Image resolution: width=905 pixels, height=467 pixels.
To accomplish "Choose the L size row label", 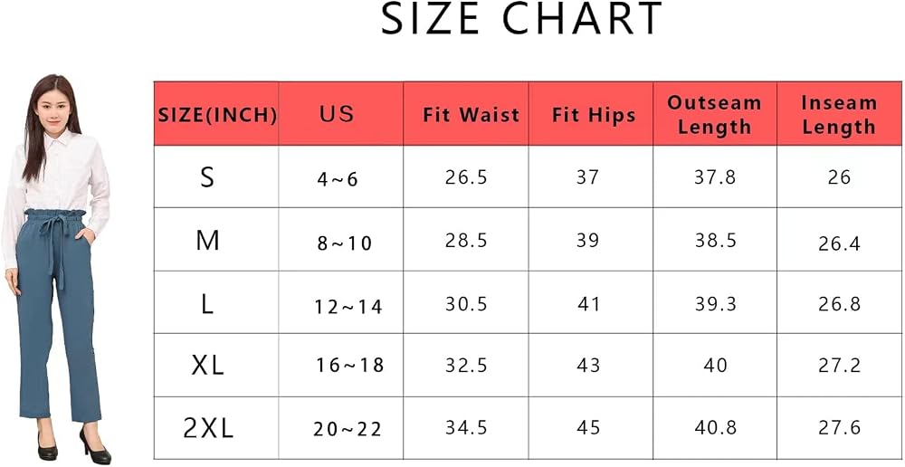I will pos(208,303).
